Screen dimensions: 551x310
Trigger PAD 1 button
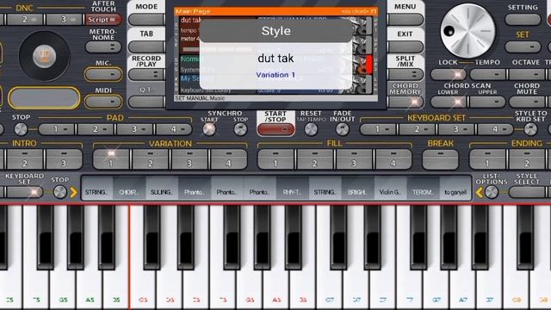56,129
